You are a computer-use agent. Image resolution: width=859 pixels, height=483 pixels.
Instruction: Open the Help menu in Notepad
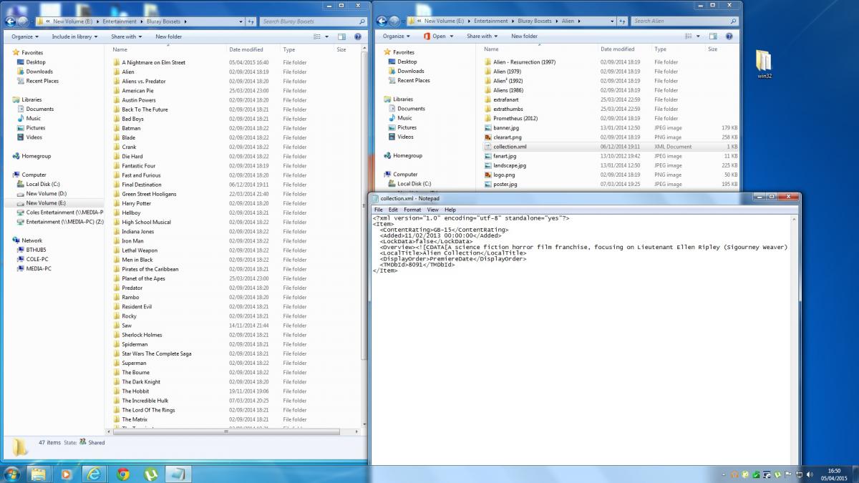click(450, 210)
